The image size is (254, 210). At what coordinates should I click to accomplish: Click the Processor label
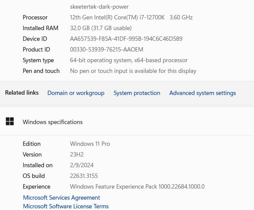35,17
